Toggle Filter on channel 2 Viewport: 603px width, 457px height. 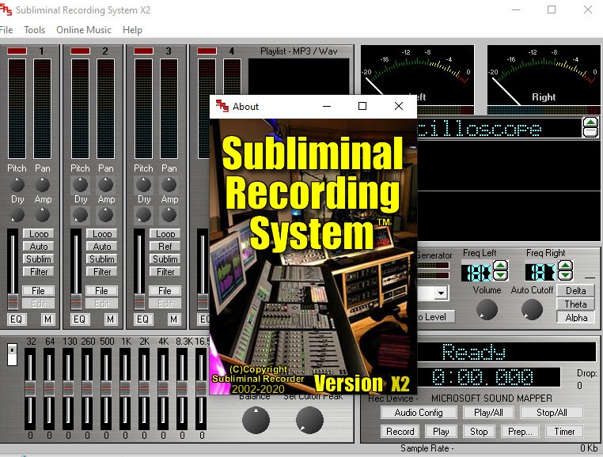[102, 272]
